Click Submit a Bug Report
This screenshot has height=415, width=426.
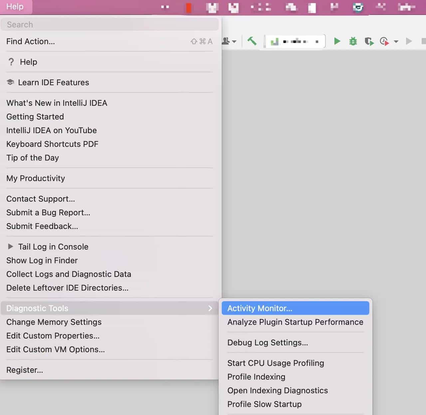click(48, 212)
